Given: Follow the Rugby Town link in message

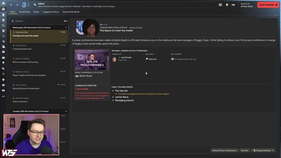Looking at the screenshot, I should 202,40.
